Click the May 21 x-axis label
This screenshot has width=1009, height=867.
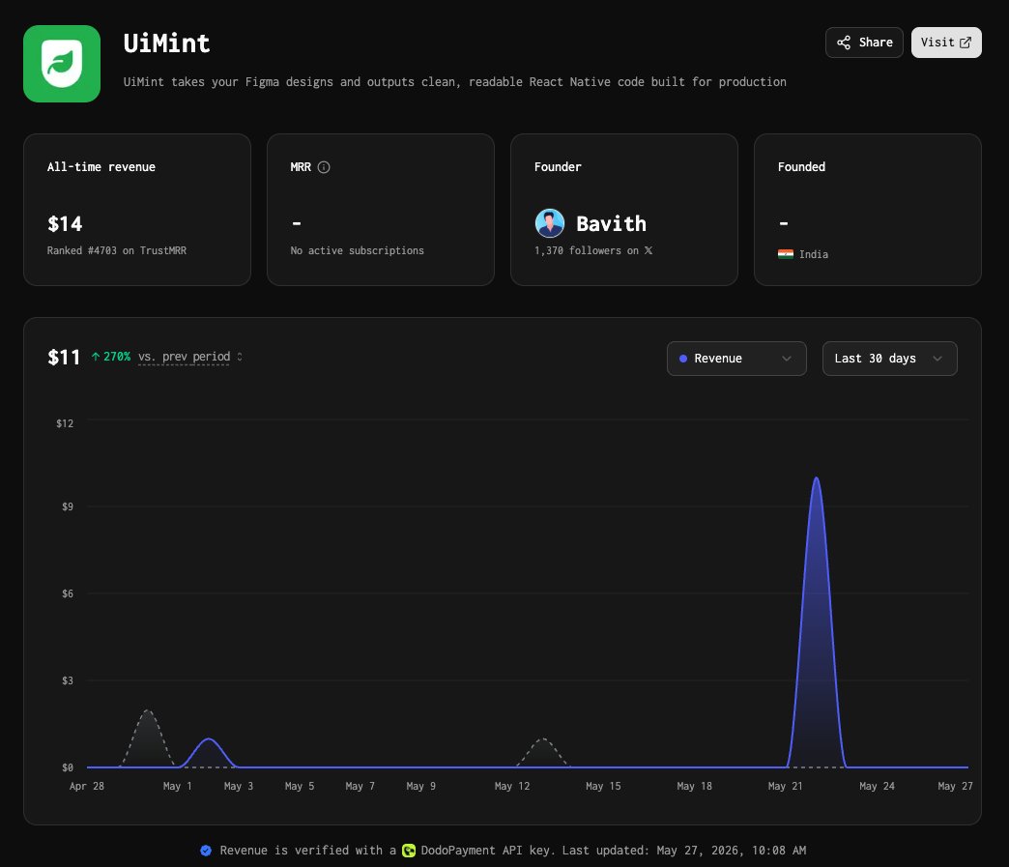(785, 786)
